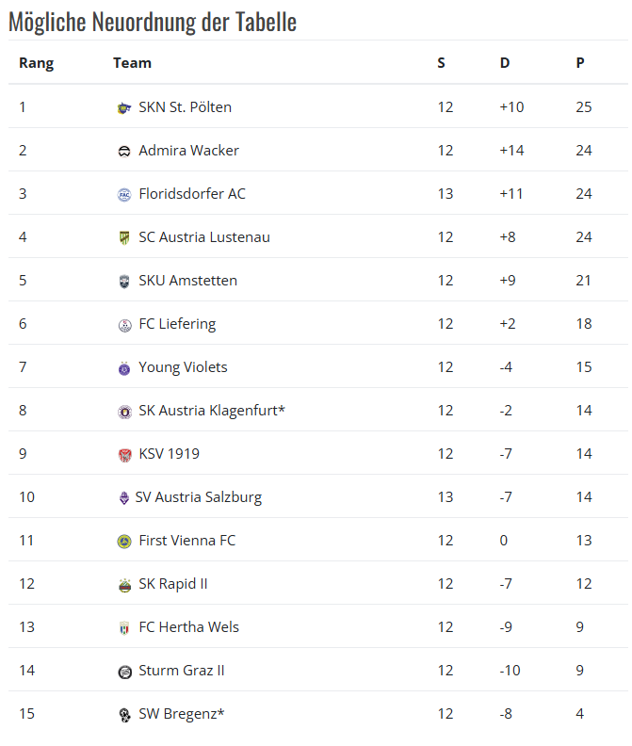
Task: Click the SC Austria Lustenau crest
Action: (x=124, y=238)
